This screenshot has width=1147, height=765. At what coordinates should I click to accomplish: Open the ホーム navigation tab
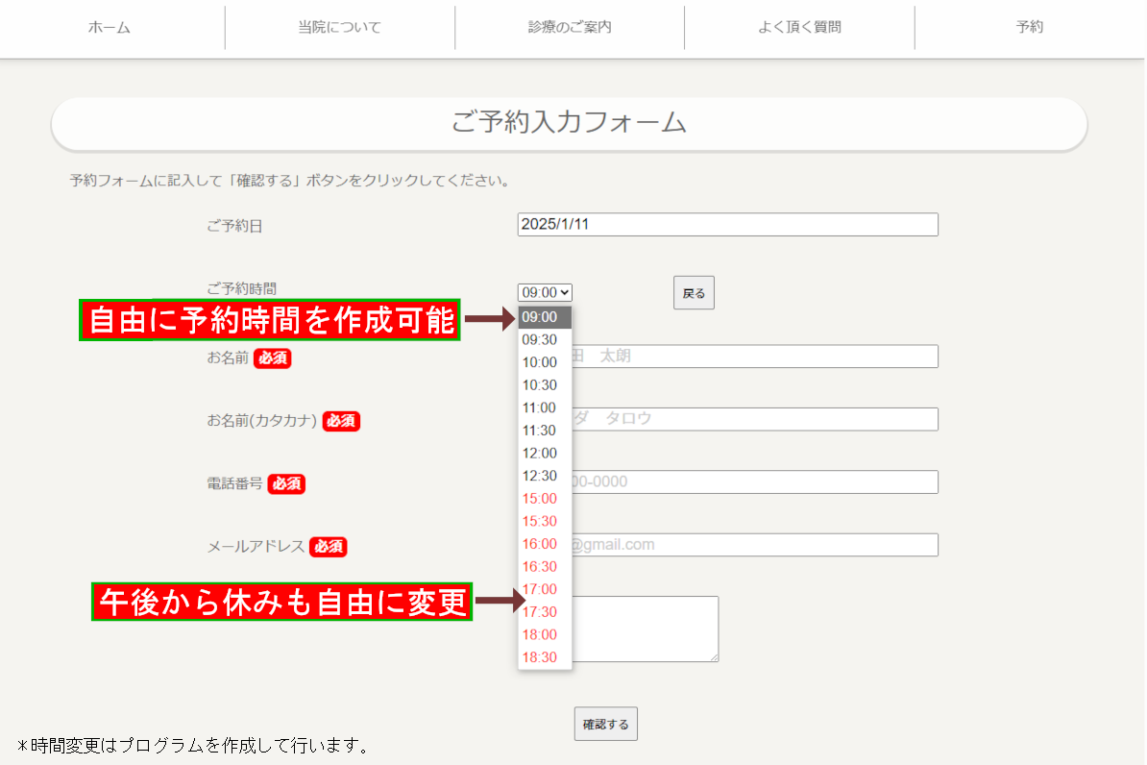coord(110,28)
